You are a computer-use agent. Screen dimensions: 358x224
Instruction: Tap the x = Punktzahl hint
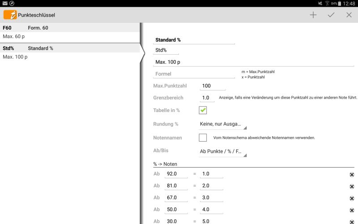253,77
